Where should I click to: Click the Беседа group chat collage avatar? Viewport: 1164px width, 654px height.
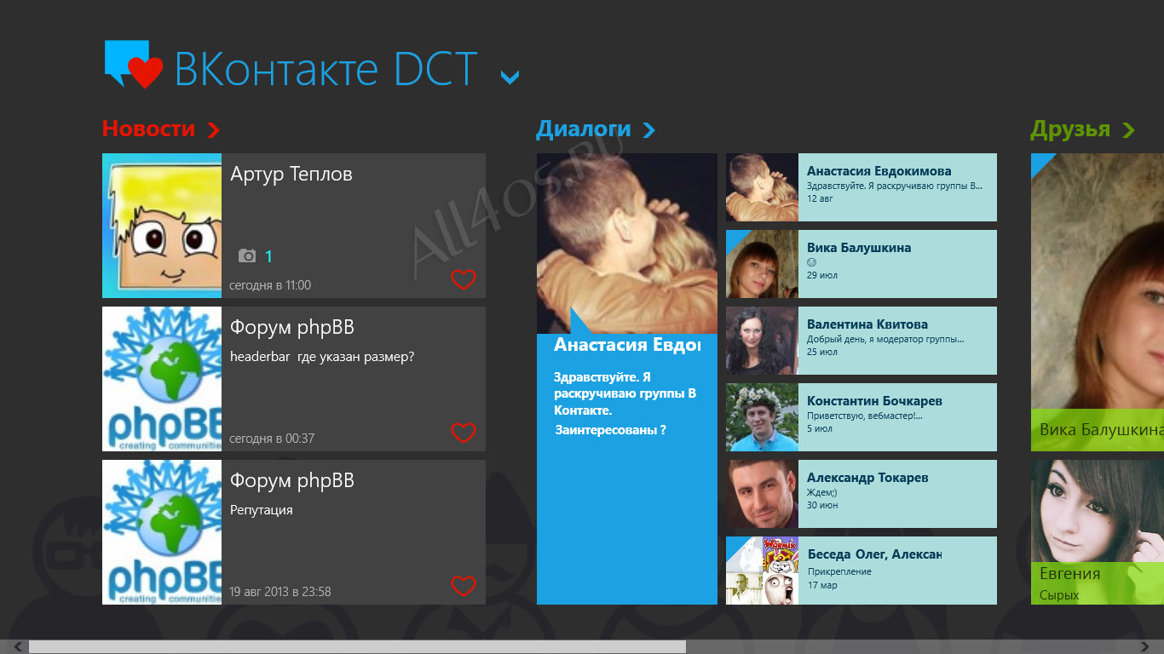[762, 571]
